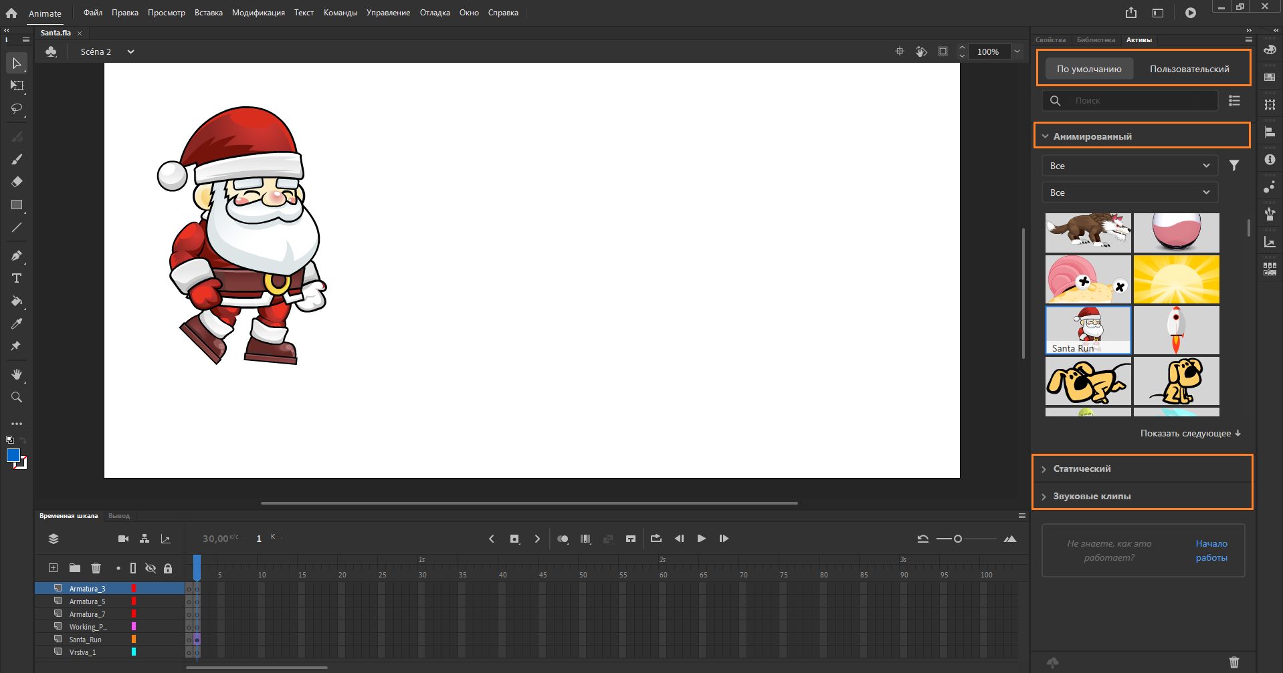Toggle visibility of all layers

click(151, 568)
